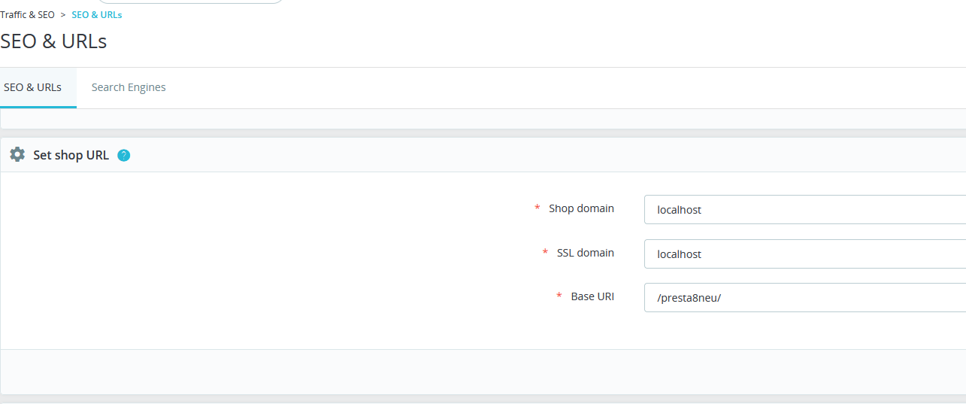Click into the SSL domain field
966x404 pixels.
[x=804, y=254]
